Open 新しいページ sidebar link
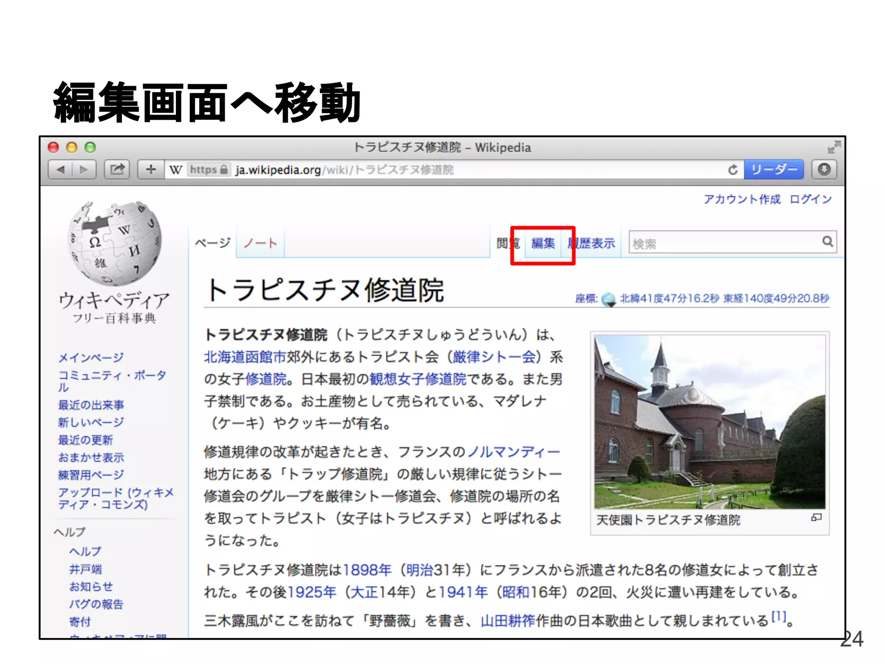Image resolution: width=885 pixels, height=664 pixels. click(x=91, y=422)
